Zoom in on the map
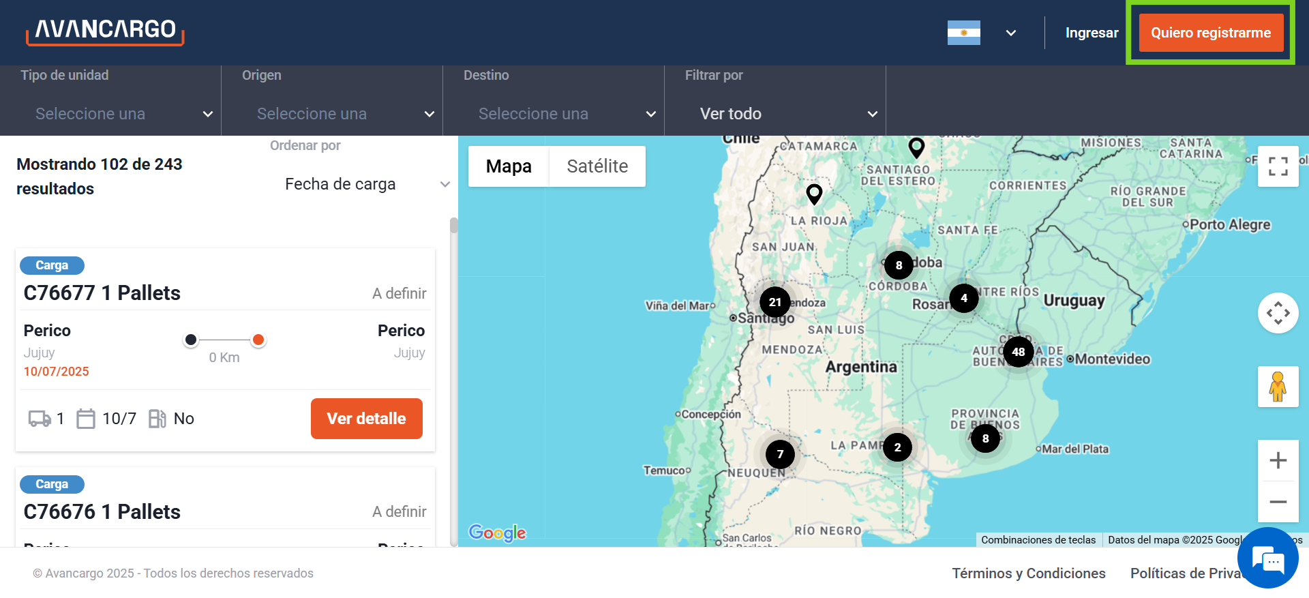 [x=1278, y=460]
